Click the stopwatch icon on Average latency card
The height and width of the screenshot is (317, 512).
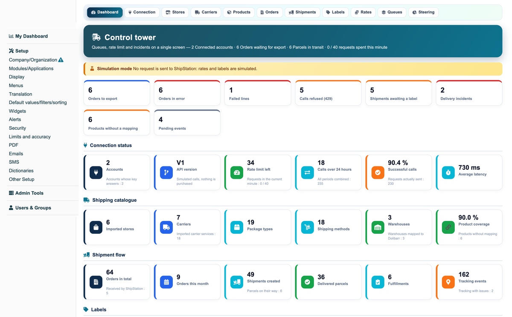point(448,172)
